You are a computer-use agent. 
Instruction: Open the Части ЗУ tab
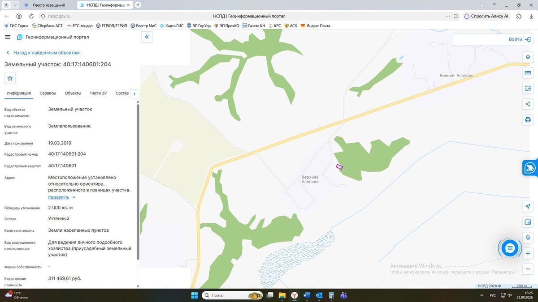(x=98, y=93)
